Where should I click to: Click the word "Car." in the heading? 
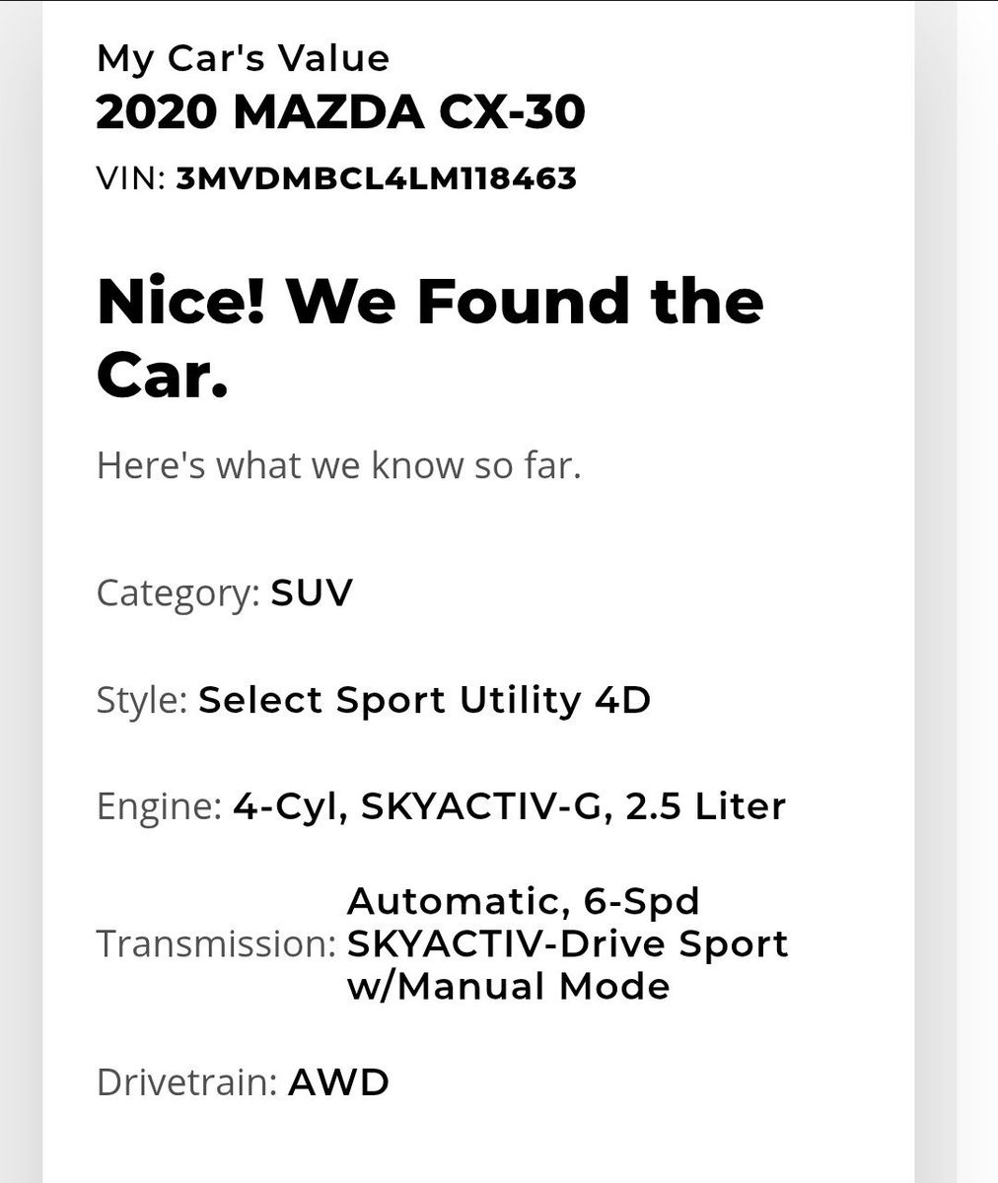click(163, 377)
